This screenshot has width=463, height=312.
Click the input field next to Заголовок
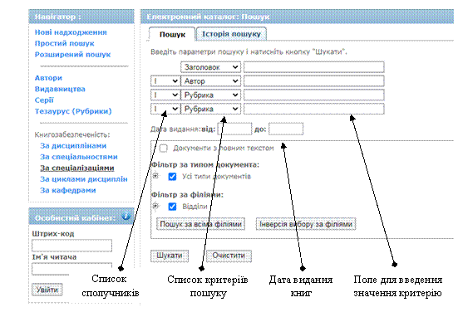click(314, 67)
